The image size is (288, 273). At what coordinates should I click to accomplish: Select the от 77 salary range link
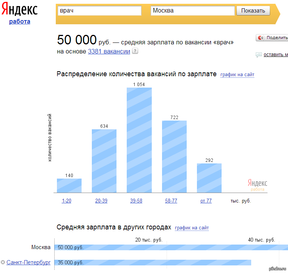pyautogui.click(x=206, y=201)
